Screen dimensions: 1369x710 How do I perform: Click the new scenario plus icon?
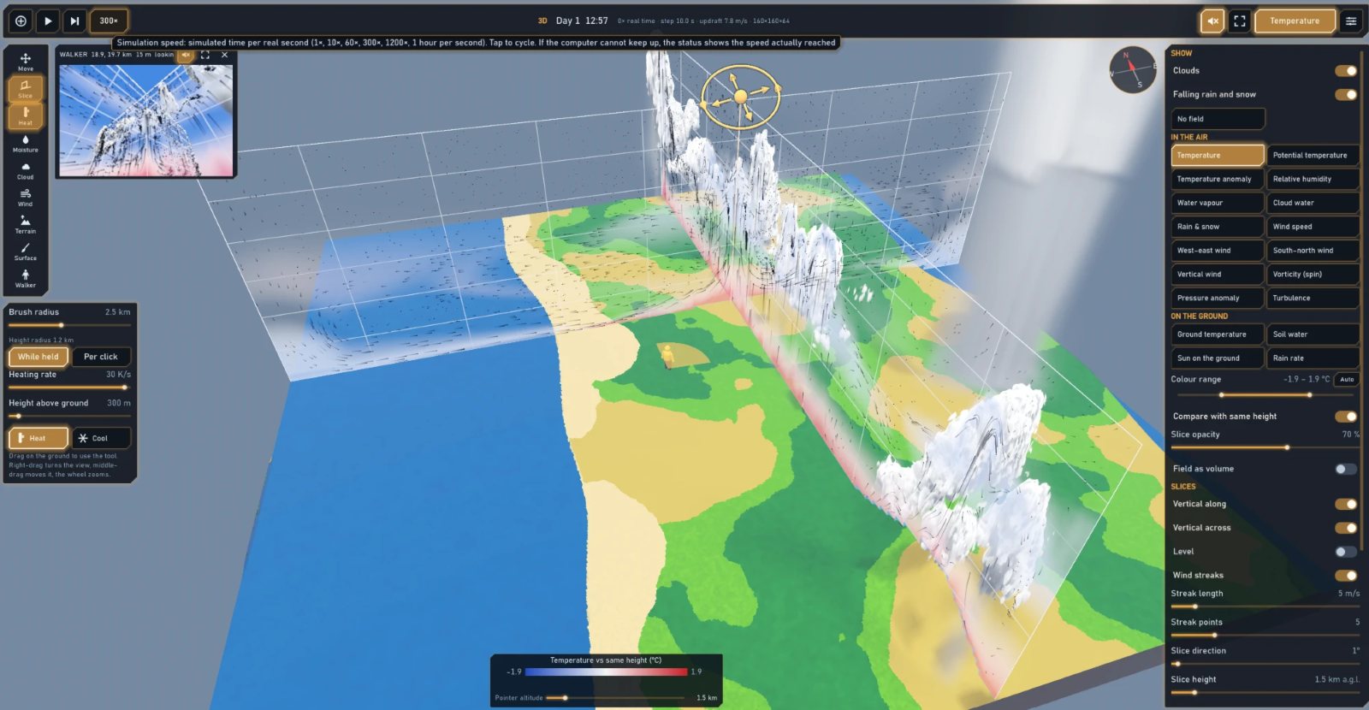tap(21, 21)
